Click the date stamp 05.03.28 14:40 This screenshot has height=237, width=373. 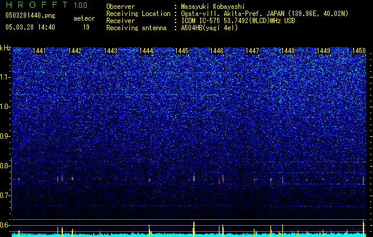(30, 27)
